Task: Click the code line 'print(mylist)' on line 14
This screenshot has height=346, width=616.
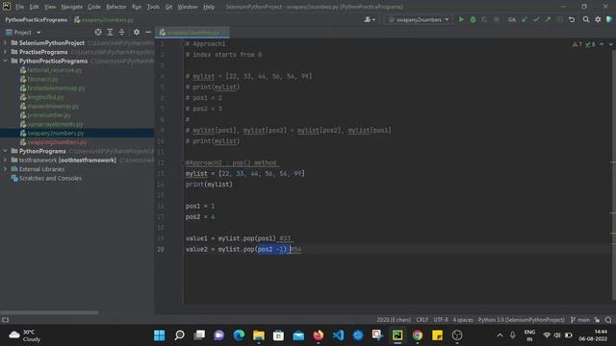Action: [x=209, y=184]
